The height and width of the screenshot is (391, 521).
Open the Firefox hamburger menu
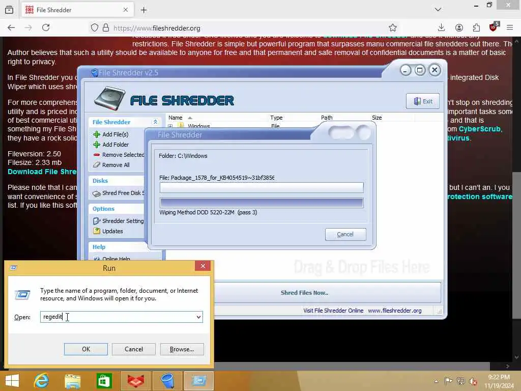point(510,27)
